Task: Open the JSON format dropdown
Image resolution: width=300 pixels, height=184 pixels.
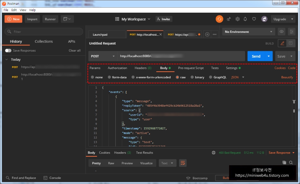Action: 238,77
